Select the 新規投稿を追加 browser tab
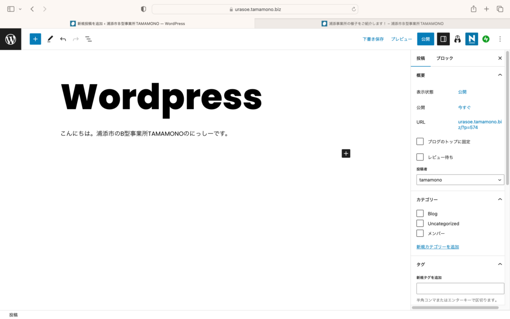Viewport: 510px width, 319px height. 127,23
